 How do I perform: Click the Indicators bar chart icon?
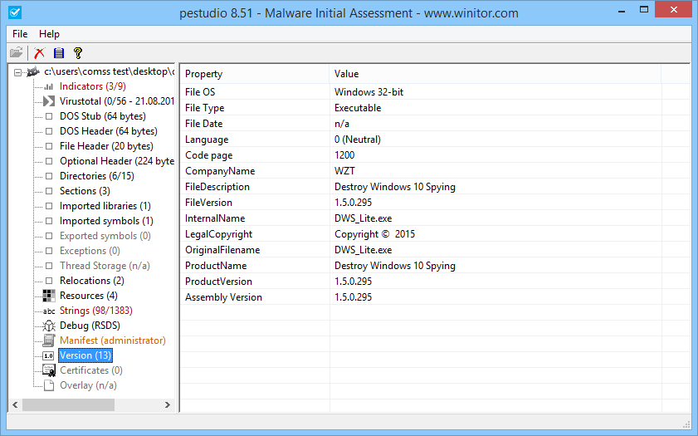point(49,86)
